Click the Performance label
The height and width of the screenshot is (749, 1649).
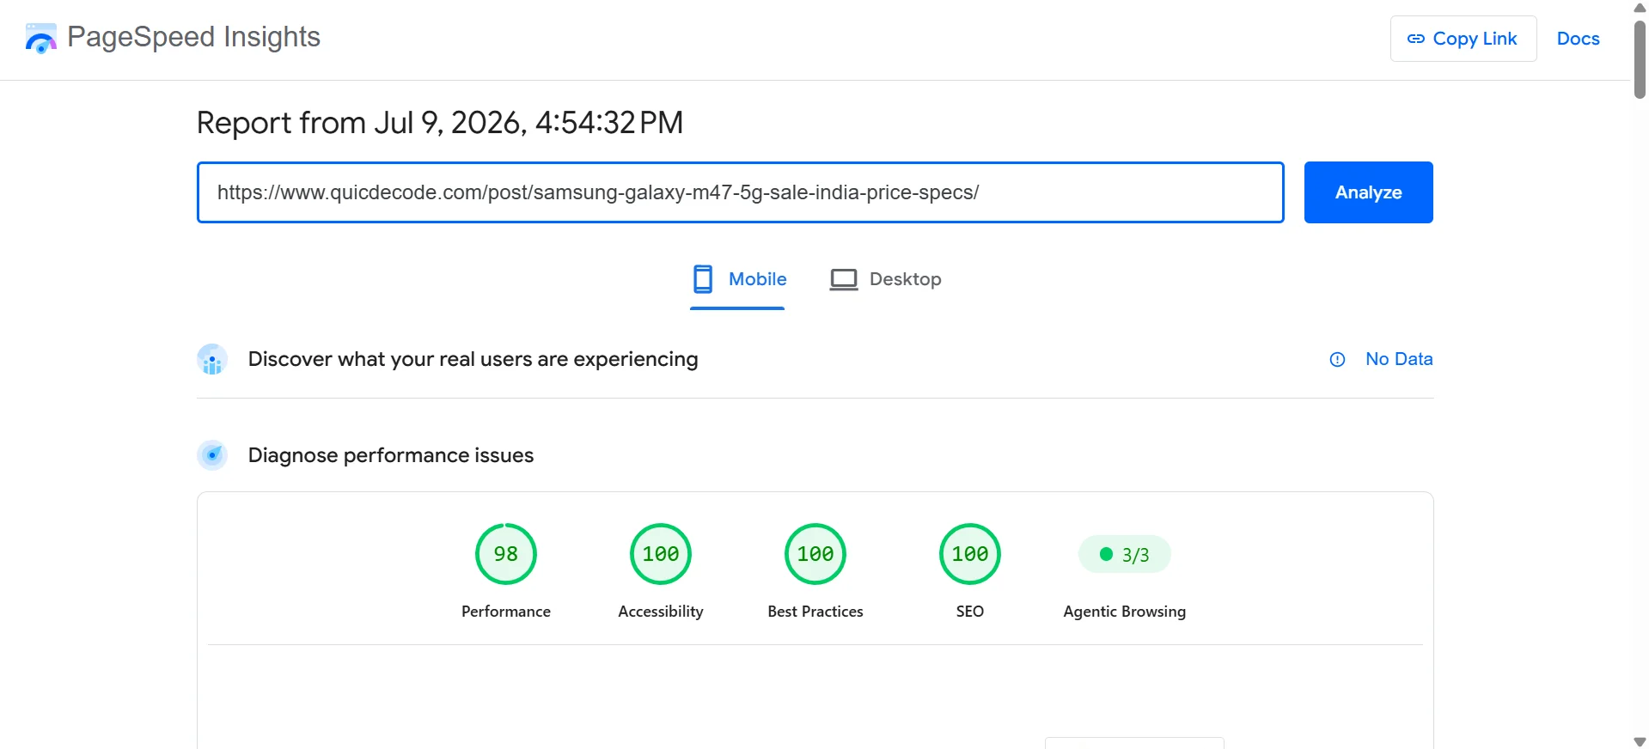point(506,612)
